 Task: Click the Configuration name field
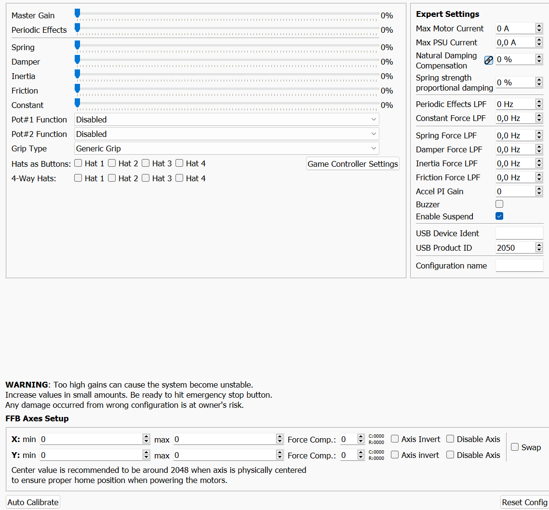tap(519, 266)
